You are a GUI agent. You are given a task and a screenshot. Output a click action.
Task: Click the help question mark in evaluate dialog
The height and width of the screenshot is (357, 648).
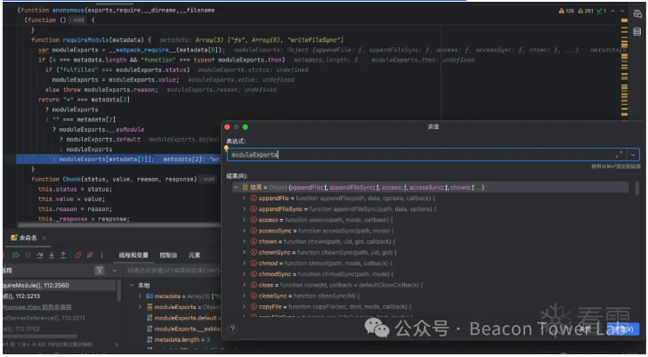tap(232, 329)
